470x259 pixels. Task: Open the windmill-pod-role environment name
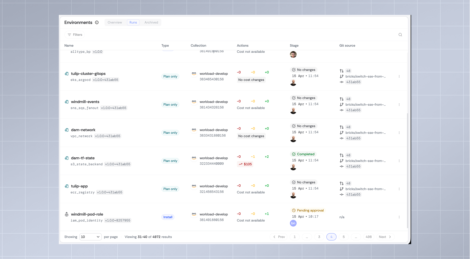[87, 214]
